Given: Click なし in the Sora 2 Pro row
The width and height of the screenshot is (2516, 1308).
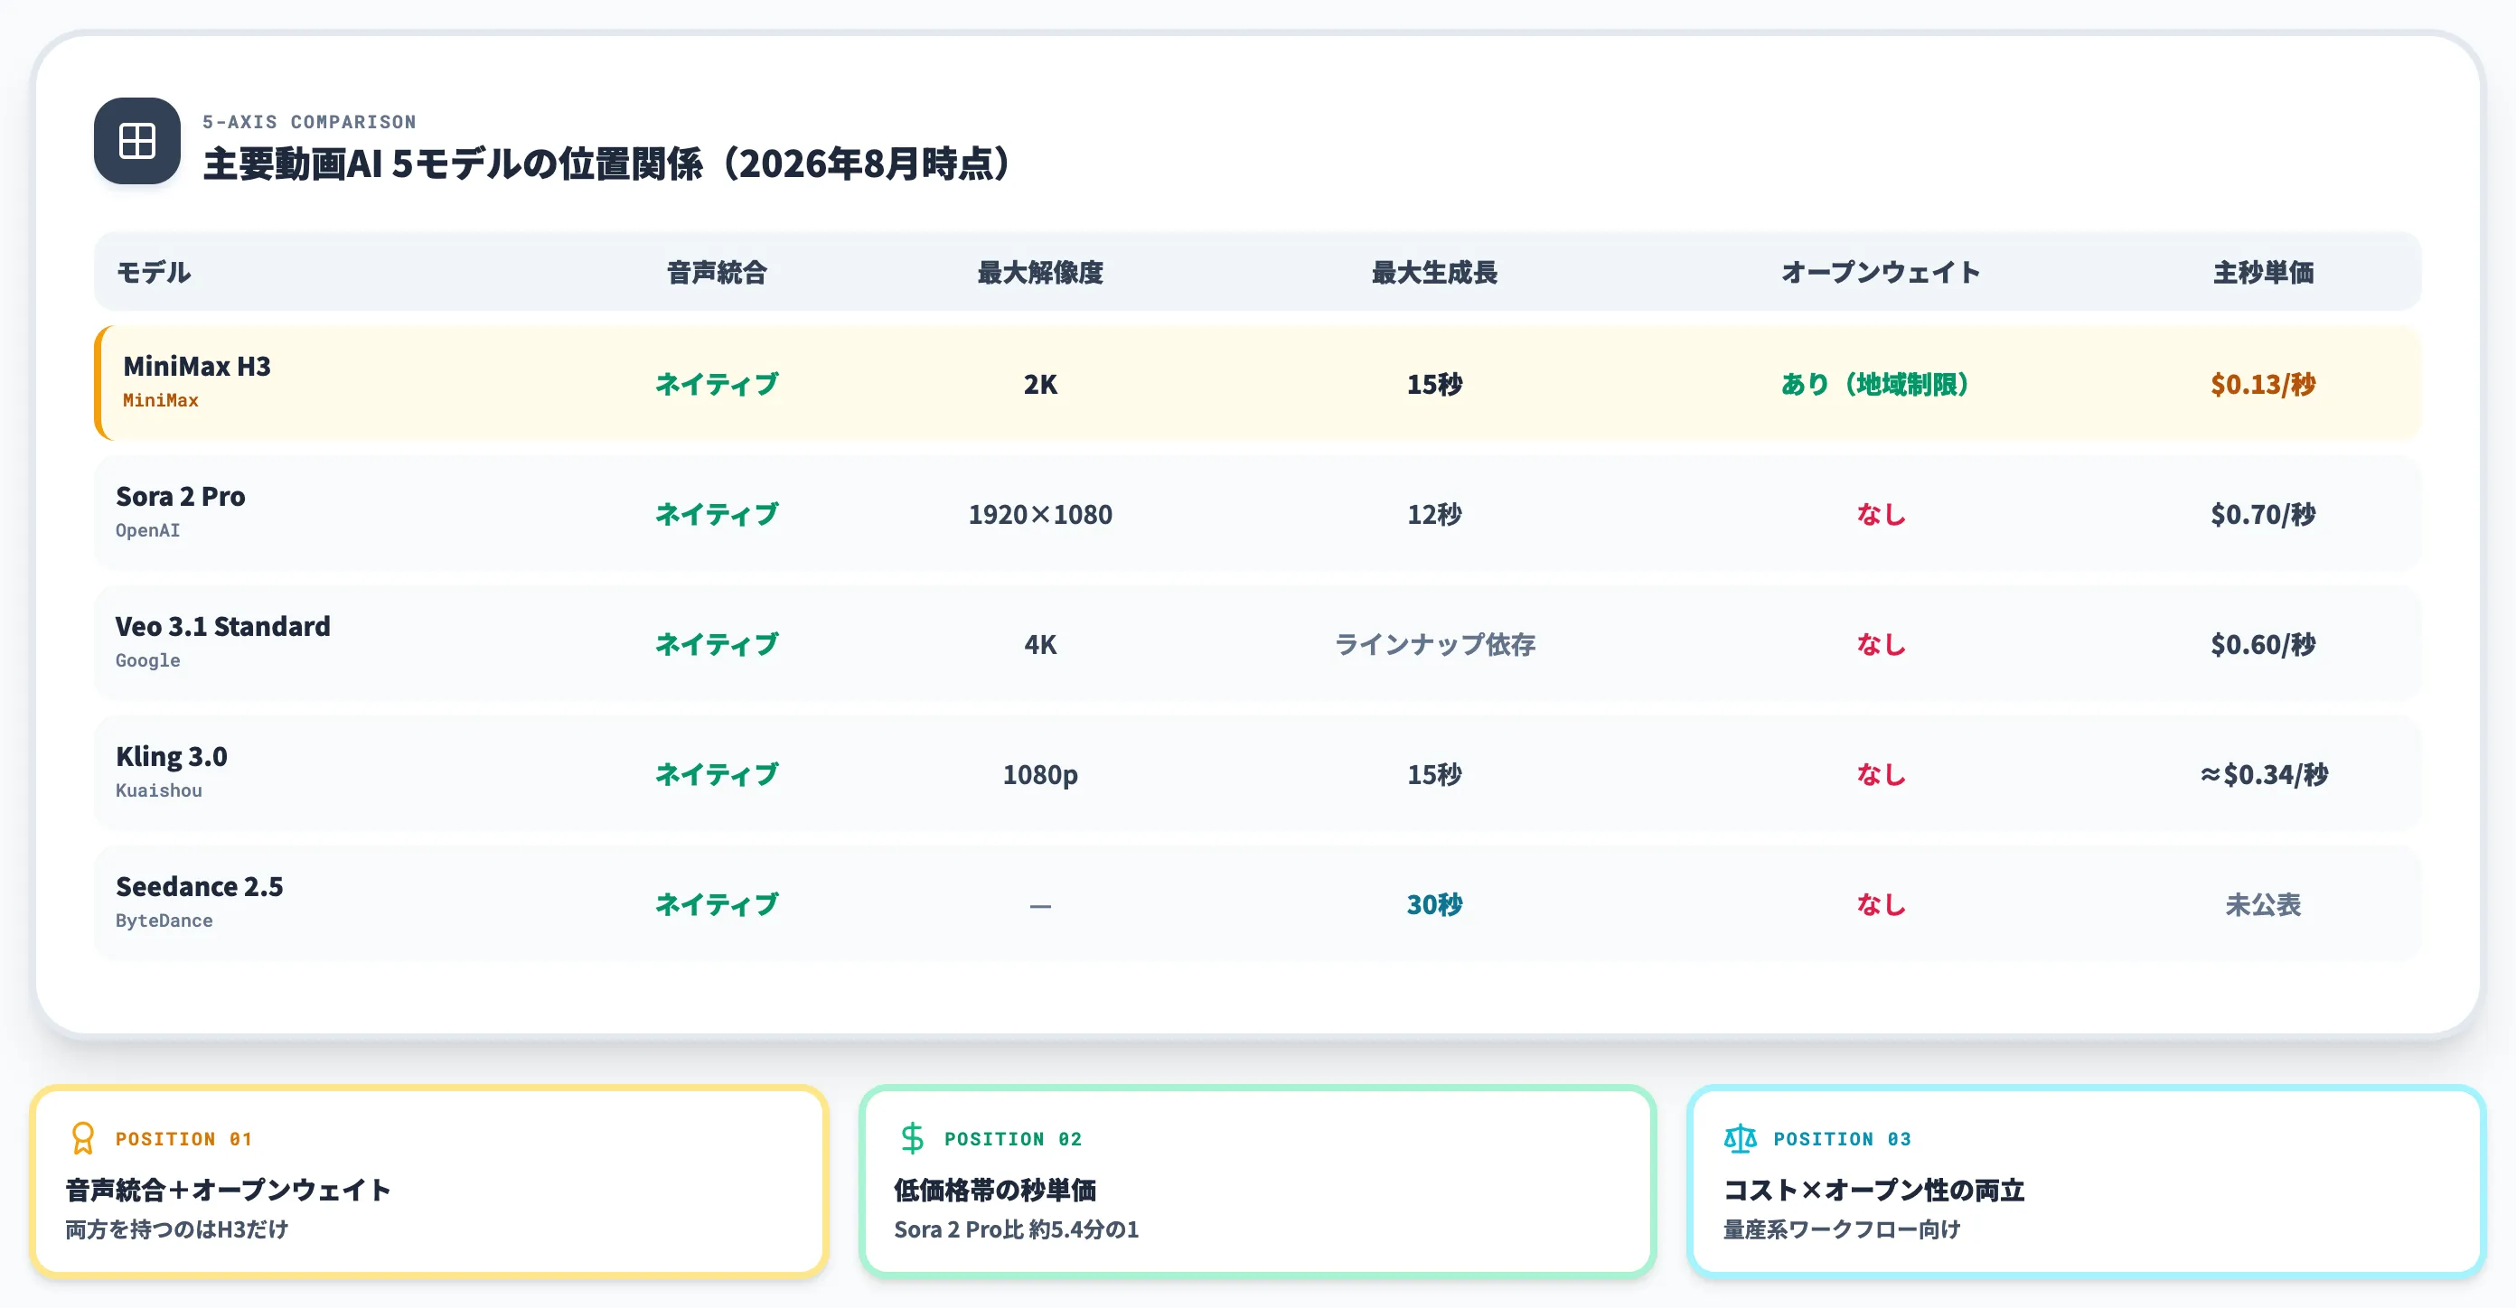Looking at the screenshot, I should pyautogui.click(x=1882, y=514).
